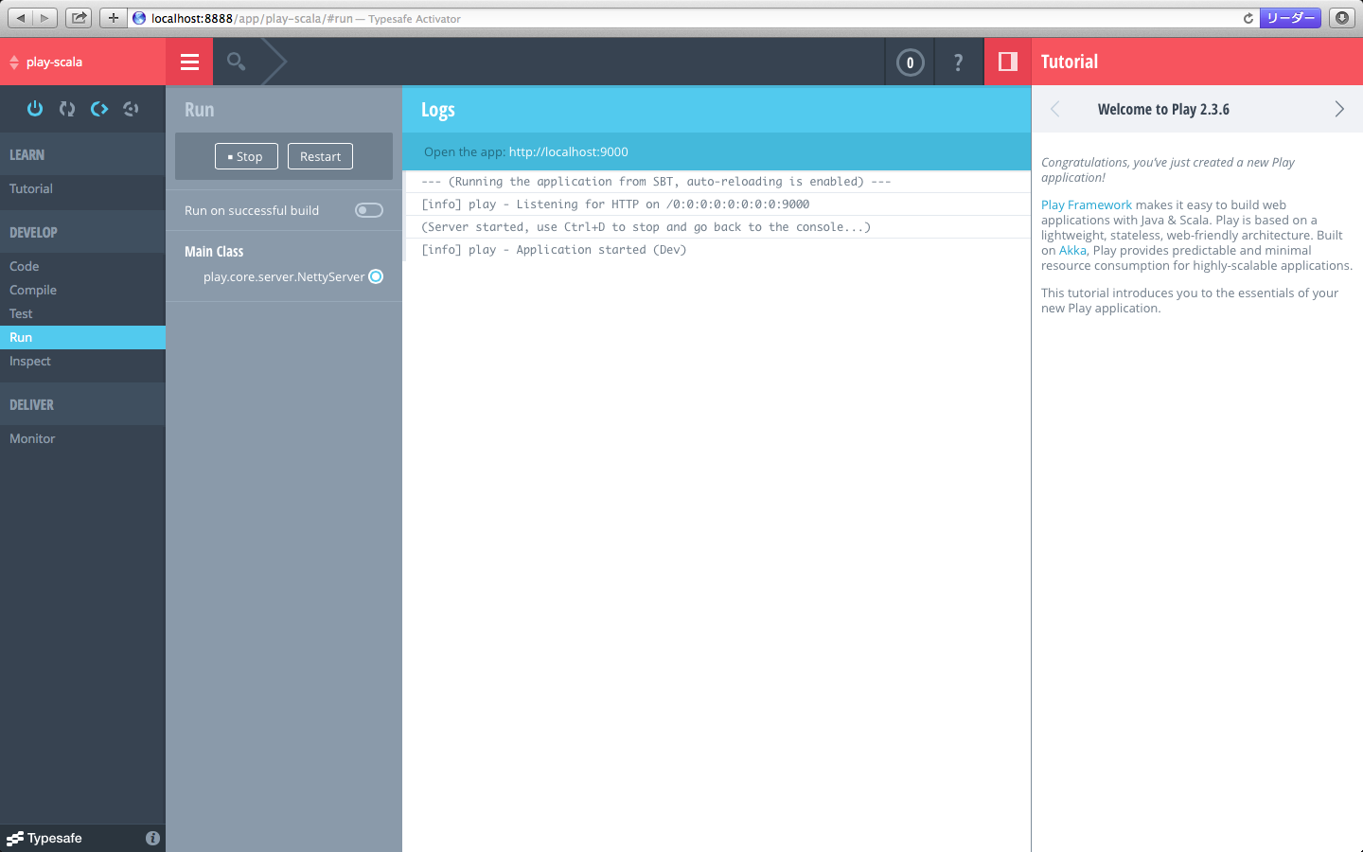Stop the running application
The image size is (1363, 852).
tap(246, 156)
